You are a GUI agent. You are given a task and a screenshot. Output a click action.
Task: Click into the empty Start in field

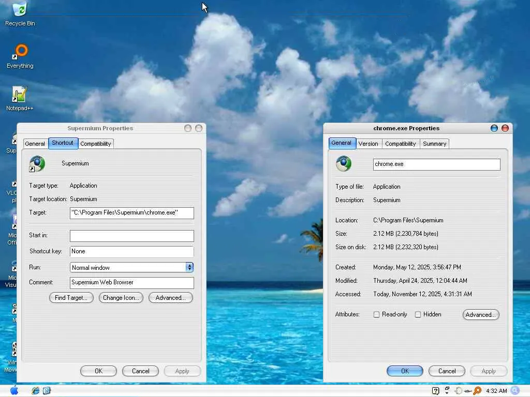(132, 236)
